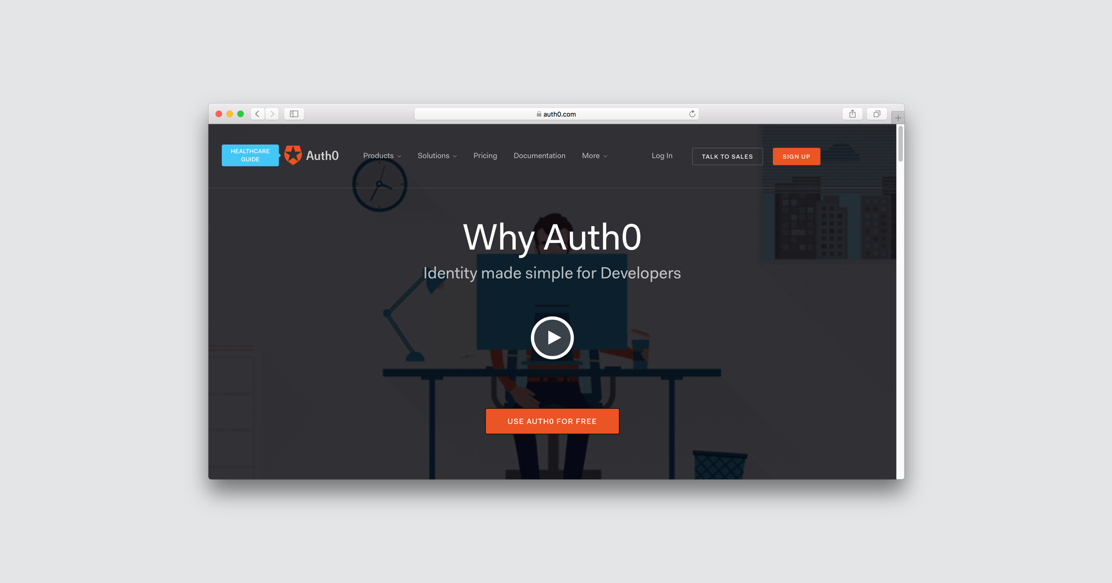Select the Documentation menu item

pos(540,155)
